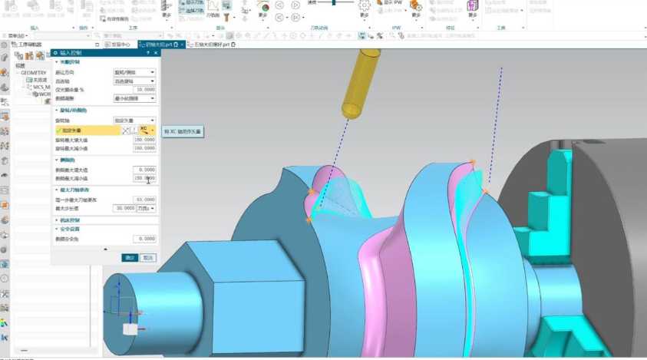Viewport: 647px width, 360px height.
Task: Open the 旋转轴 dropdown
Action: tap(134, 121)
